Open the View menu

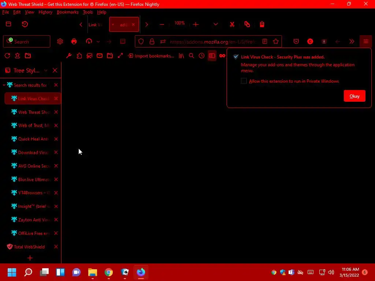(x=29, y=12)
